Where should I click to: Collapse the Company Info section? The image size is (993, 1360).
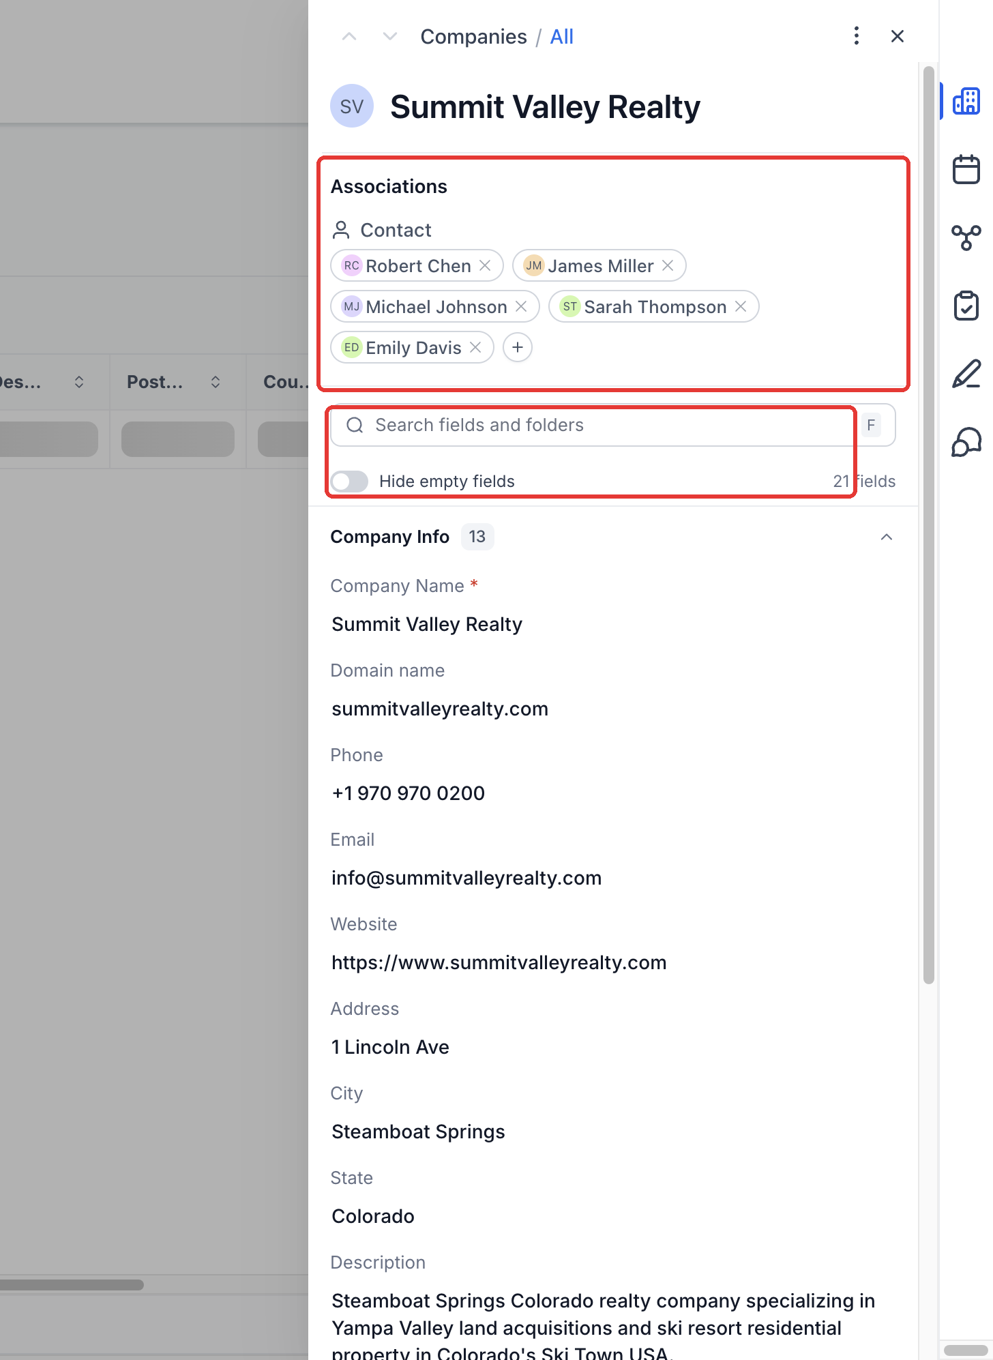887,537
